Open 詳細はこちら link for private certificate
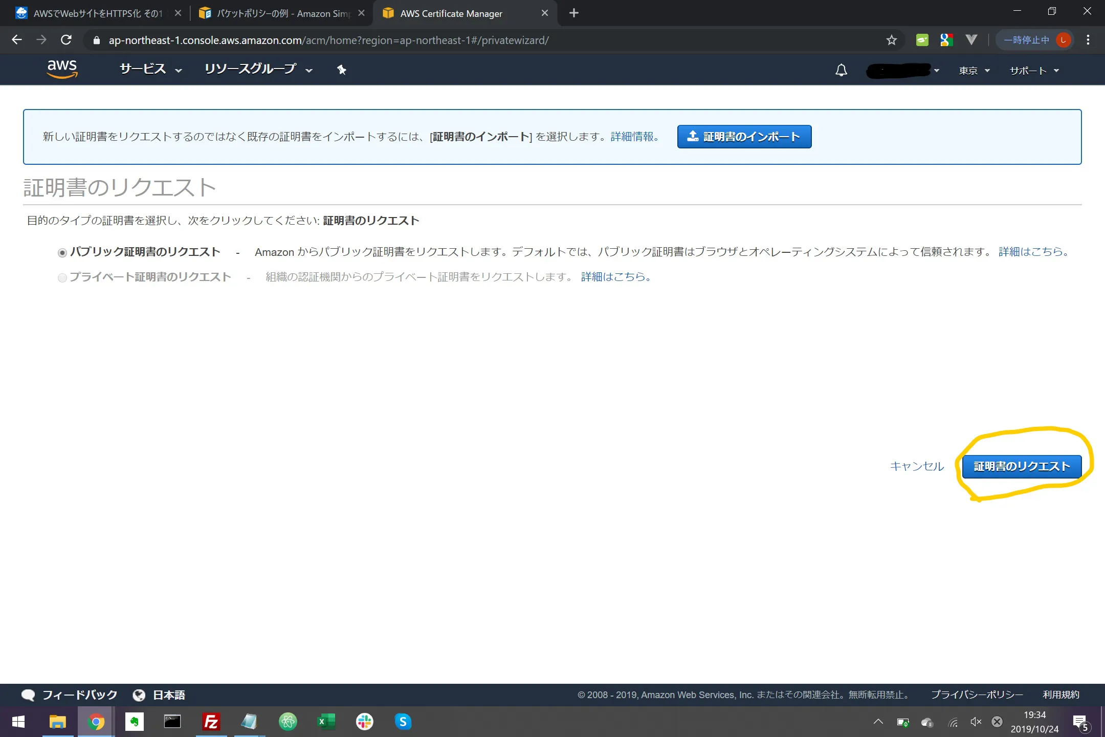 616,277
